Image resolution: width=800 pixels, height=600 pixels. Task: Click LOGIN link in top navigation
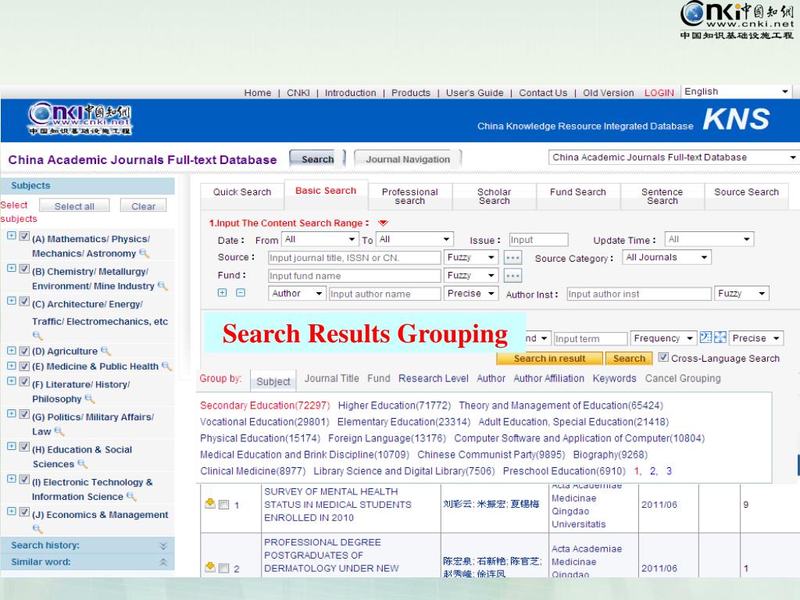click(x=659, y=93)
